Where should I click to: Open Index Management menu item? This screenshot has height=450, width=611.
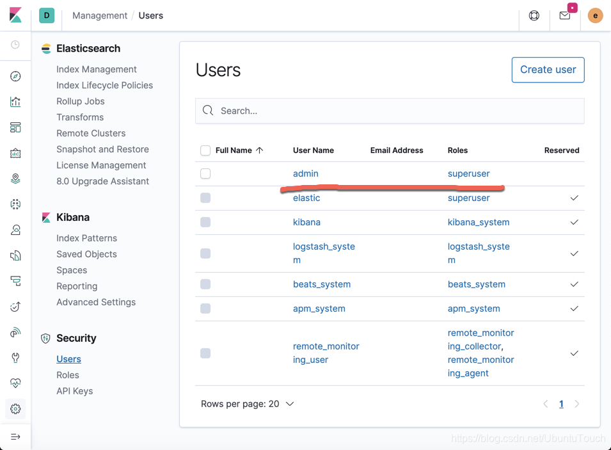pyautogui.click(x=96, y=69)
